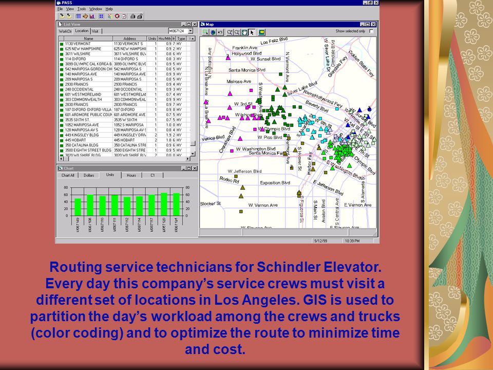This screenshot has height=370, width=493.
Task: Sort list by Hrs/Mth column header
Action: click(x=165, y=39)
